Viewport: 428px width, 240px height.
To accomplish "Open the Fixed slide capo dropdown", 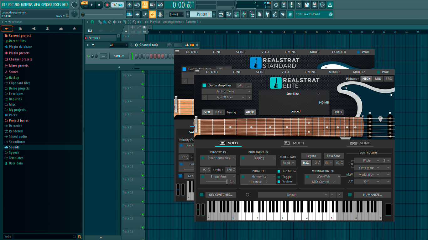I will click(x=288, y=163).
